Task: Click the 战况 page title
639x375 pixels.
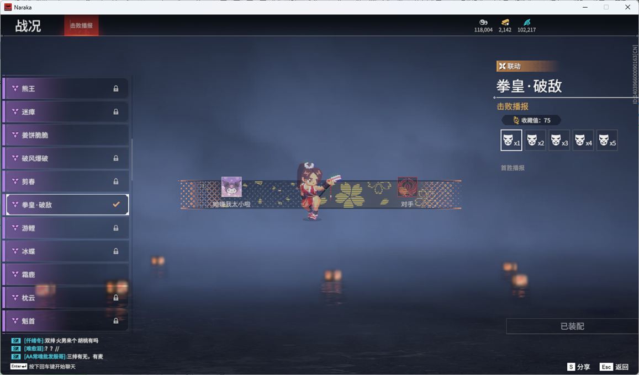Action: (x=28, y=26)
